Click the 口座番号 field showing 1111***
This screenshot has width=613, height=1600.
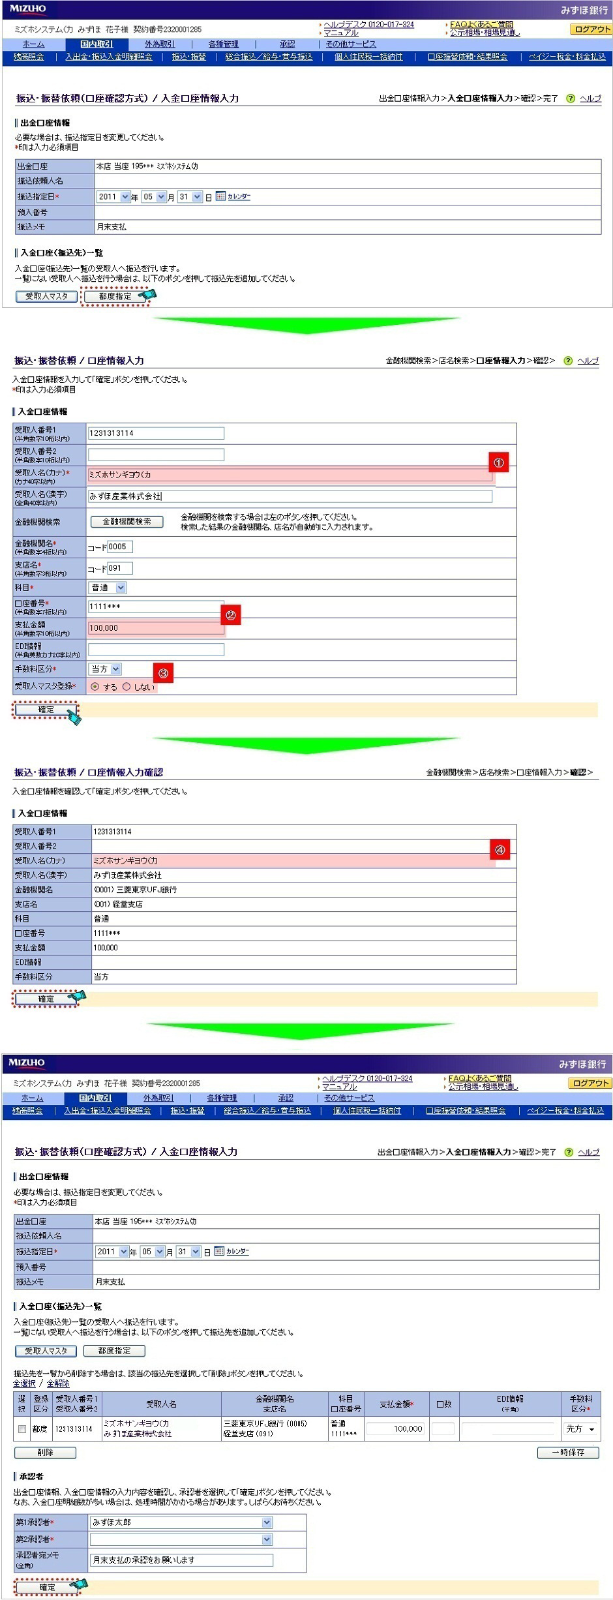[x=156, y=607]
